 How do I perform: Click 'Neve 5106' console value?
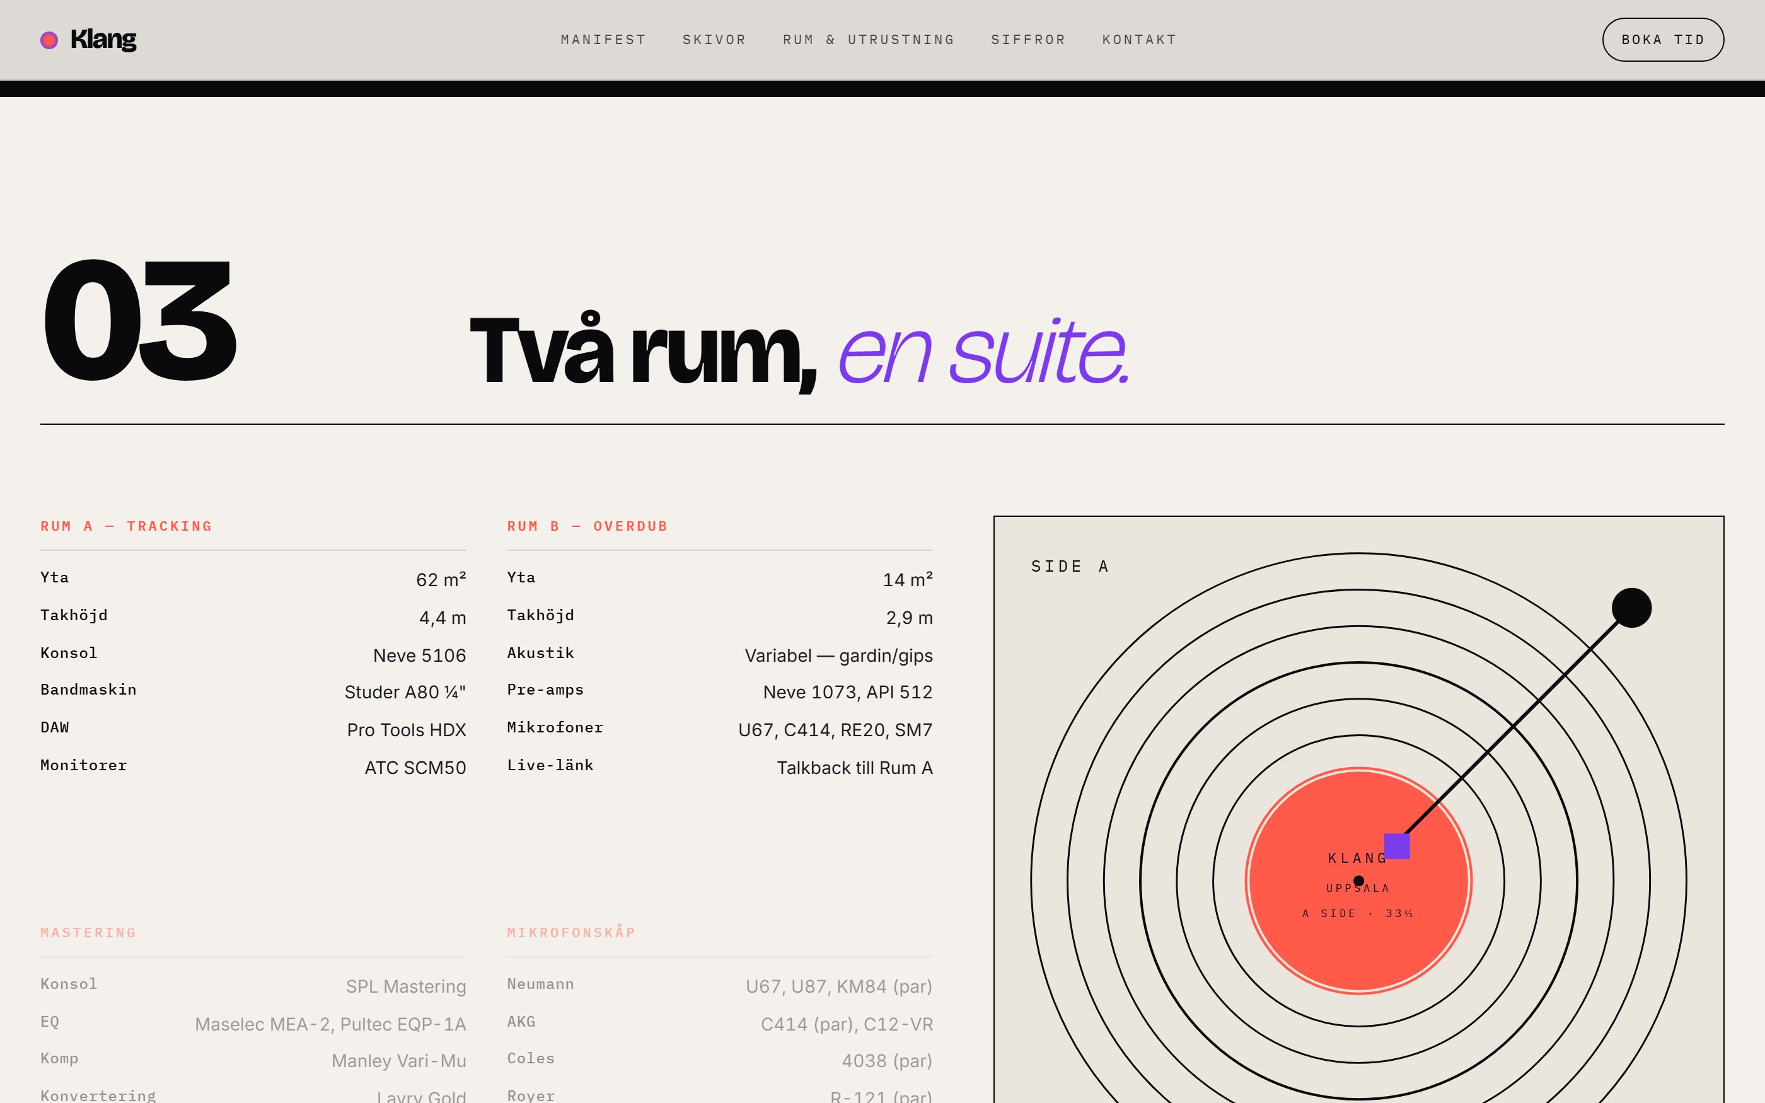[x=419, y=655]
